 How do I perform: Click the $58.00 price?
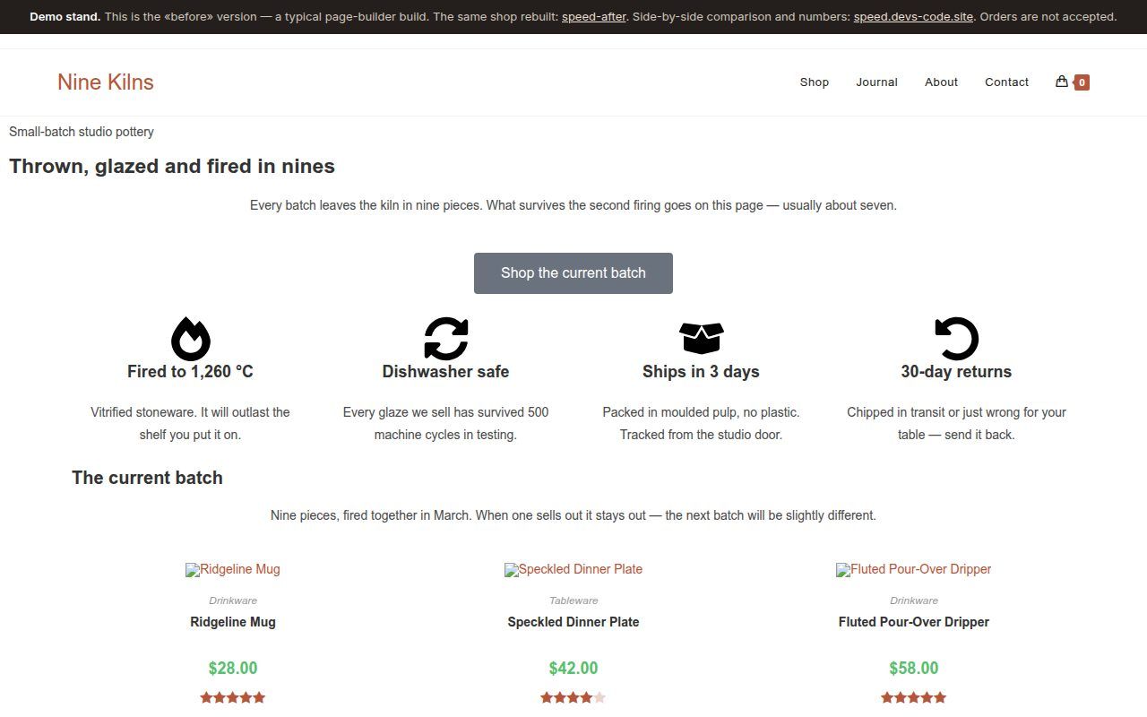coord(914,668)
